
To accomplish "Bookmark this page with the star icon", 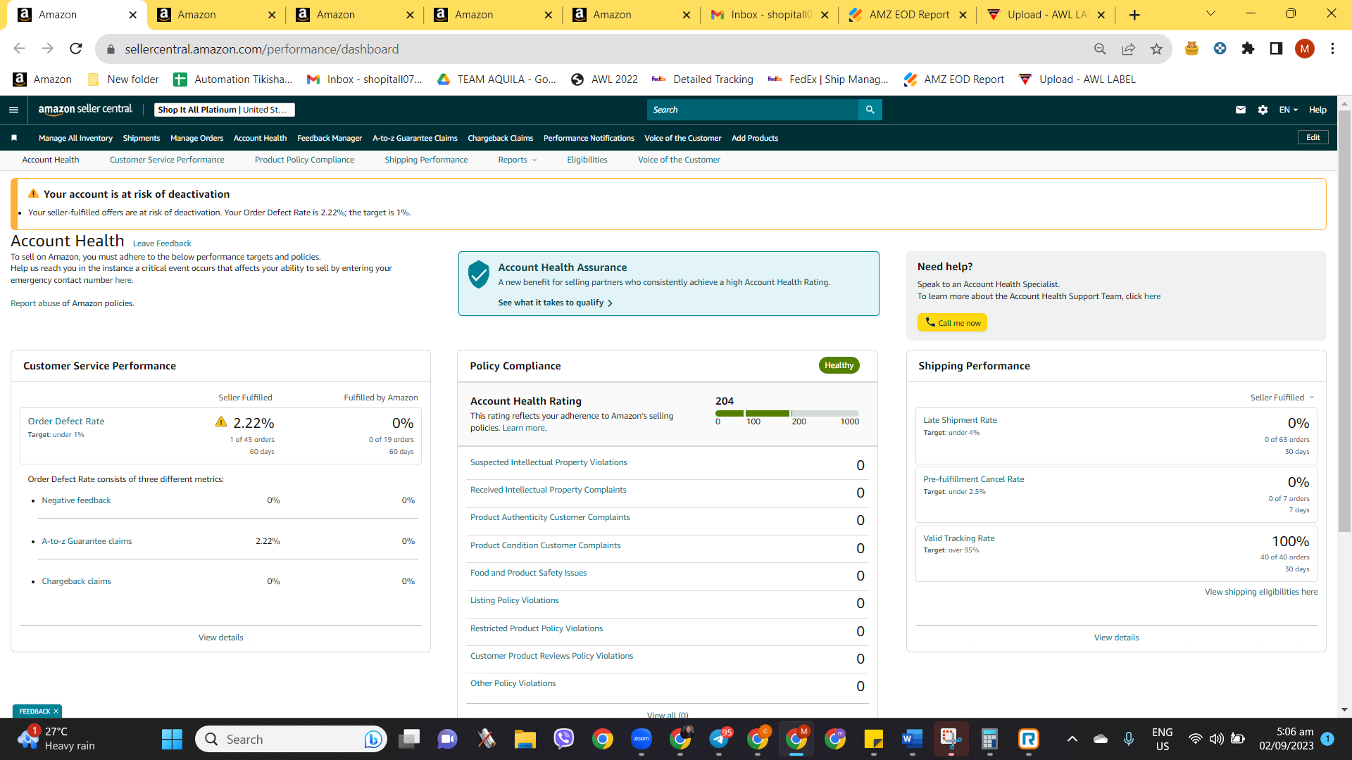I will tap(1156, 49).
